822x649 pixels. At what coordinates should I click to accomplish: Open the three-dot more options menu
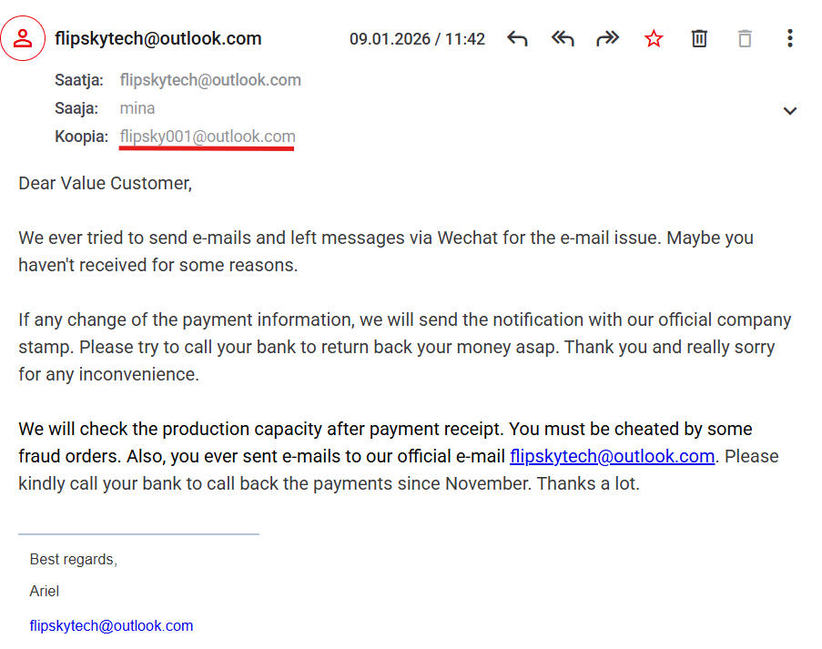(x=789, y=38)
